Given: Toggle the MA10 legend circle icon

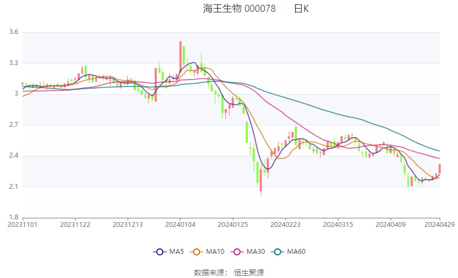Looking at the screenshot, I should click(x=196, y=252).
